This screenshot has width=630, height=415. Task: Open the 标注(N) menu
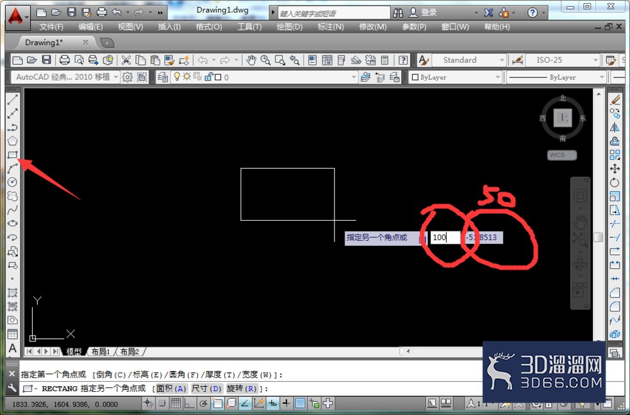tap(331, 27)
